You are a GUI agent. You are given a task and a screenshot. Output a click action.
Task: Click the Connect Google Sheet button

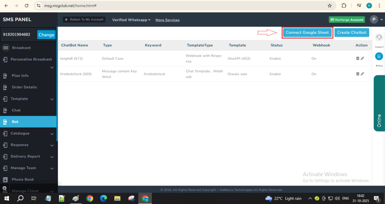(x=307, y=33)
